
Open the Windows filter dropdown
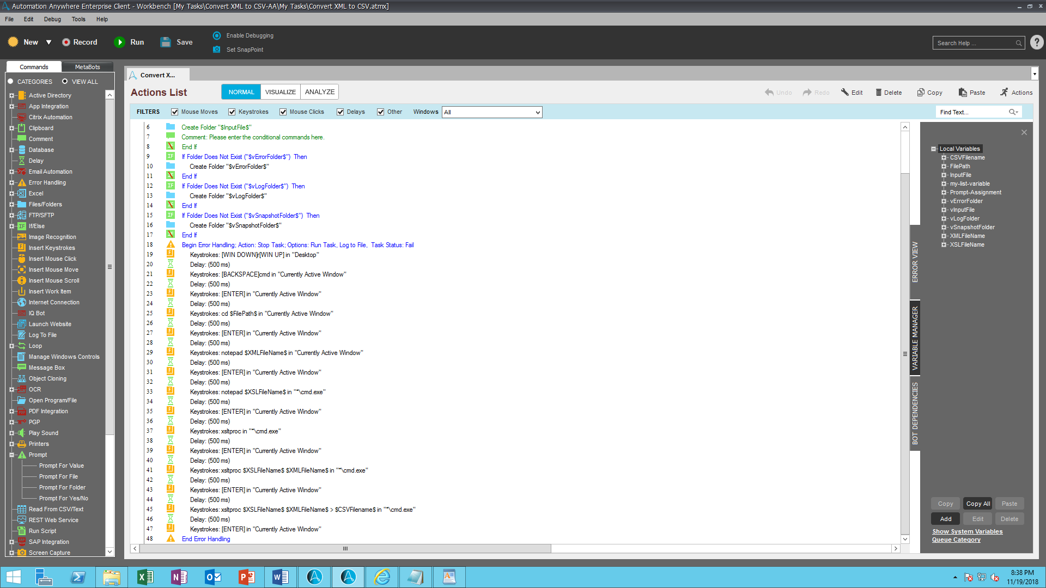tap(537, 112)
